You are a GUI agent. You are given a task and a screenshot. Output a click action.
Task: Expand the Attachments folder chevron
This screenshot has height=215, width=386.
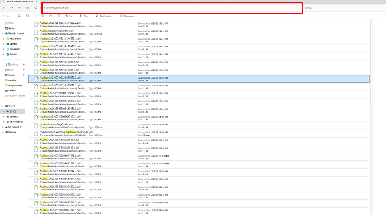(x=3, y=38)
